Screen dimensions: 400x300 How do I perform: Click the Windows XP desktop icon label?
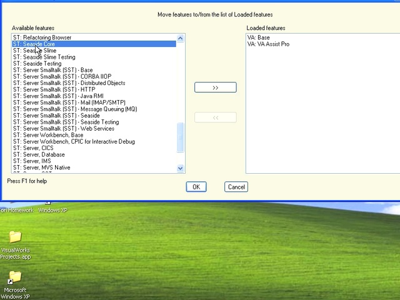pyautogui.click(x=52, y=210)
